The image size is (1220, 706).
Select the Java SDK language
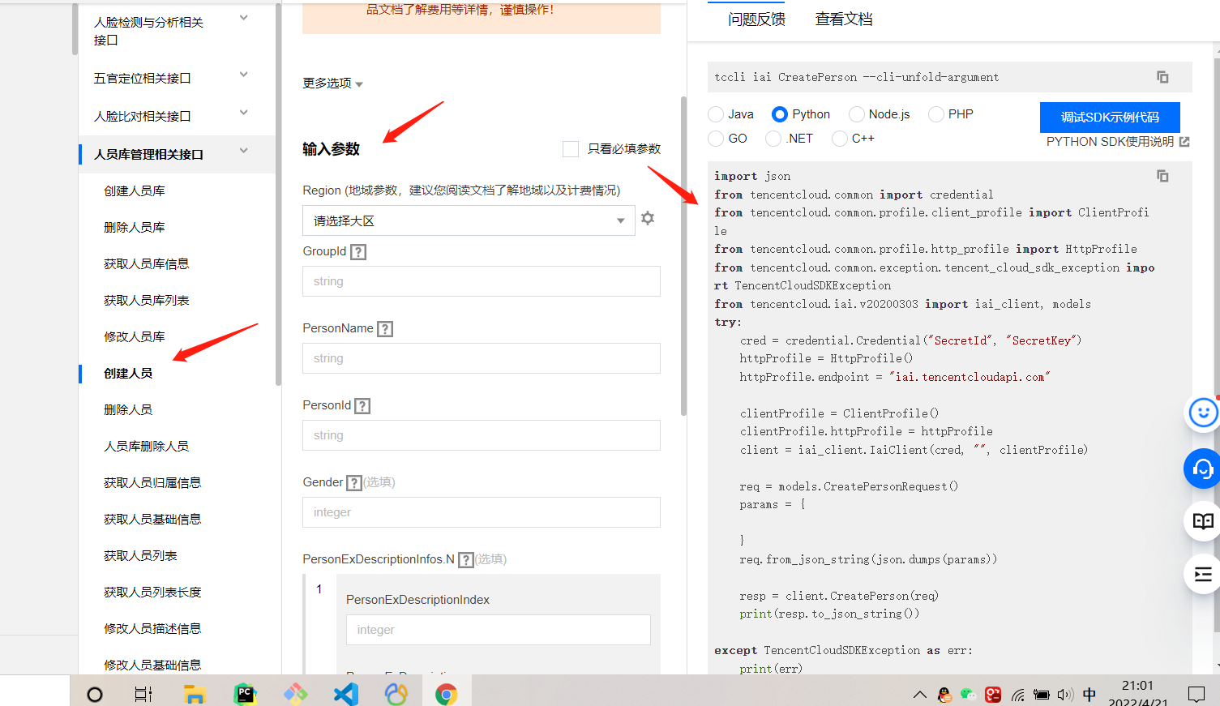[715, 114]
